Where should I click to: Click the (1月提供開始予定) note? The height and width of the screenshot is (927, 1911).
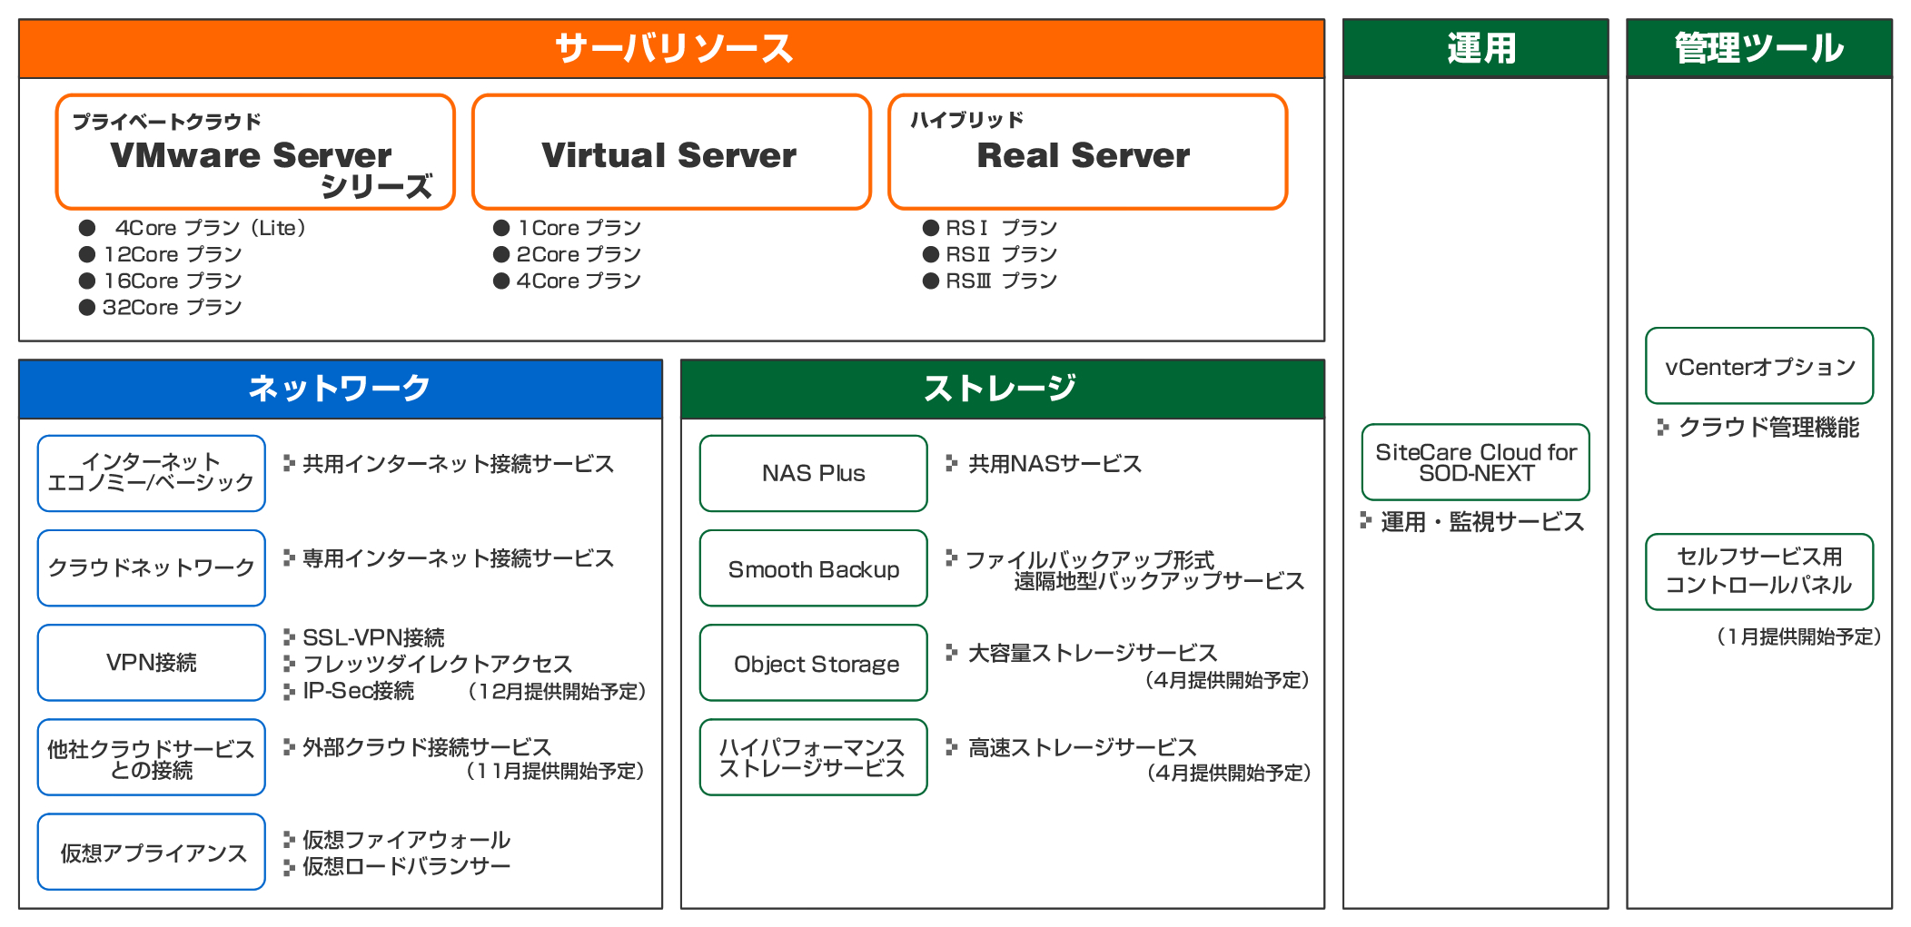tap(1798, 636)
